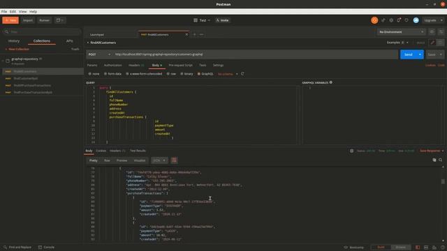Open a new tab with plus icon

(x=194, y=34)
